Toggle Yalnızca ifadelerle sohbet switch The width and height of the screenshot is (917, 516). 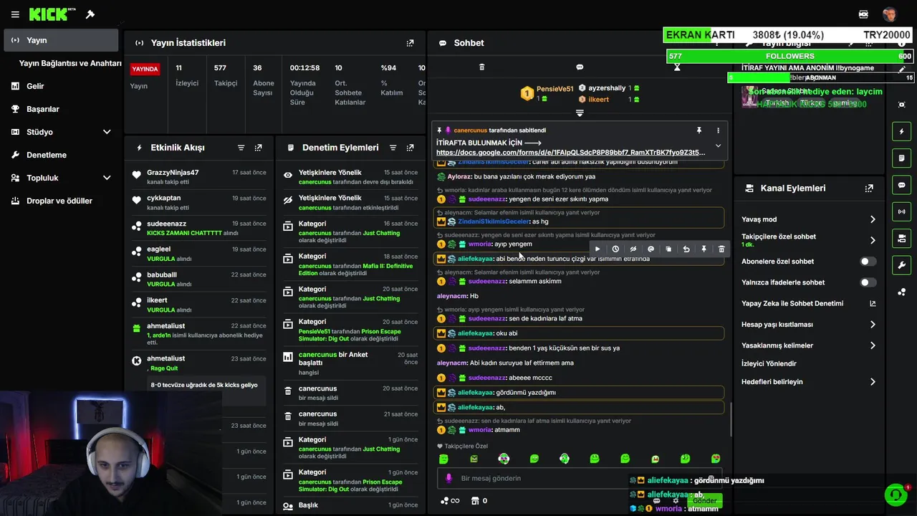[868, 282]
